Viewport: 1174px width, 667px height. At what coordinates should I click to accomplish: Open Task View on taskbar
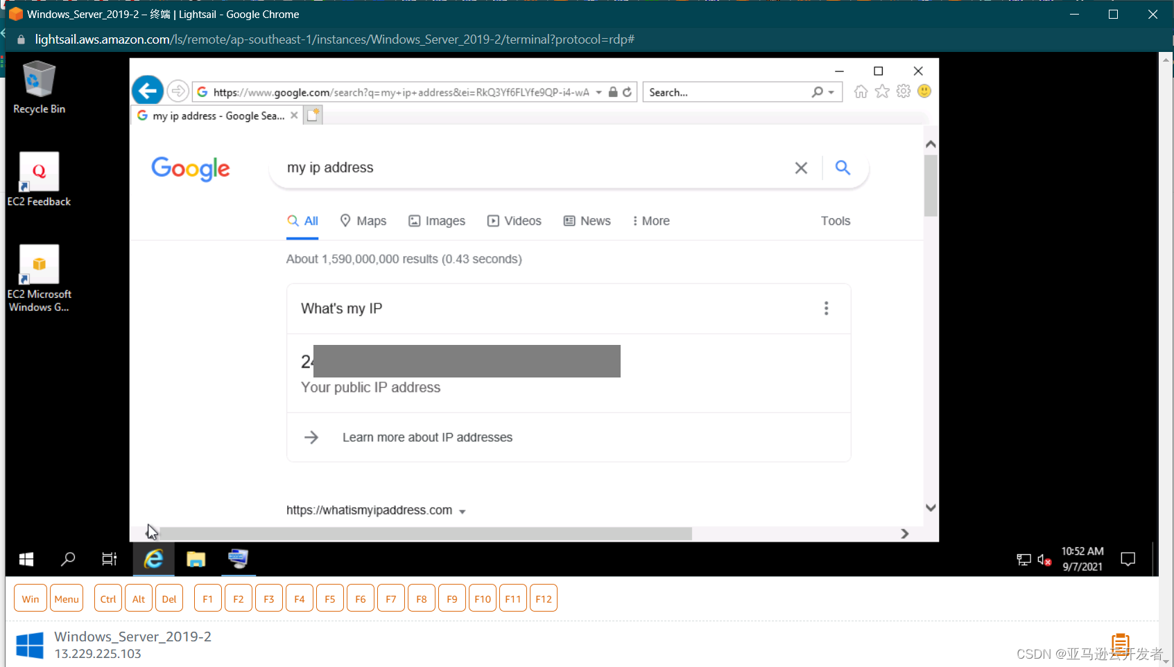click(110, 559)
